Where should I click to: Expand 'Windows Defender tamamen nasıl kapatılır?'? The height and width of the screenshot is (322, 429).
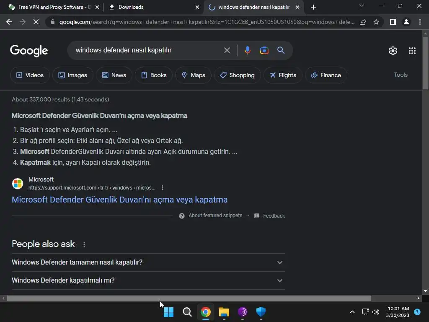pos(148,262)
